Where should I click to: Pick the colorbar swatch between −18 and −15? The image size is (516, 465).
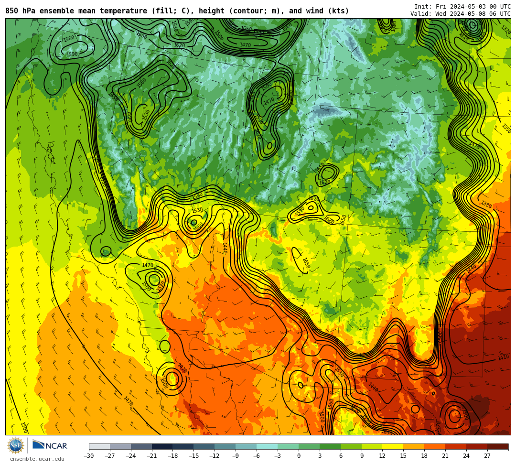[183, 446]
